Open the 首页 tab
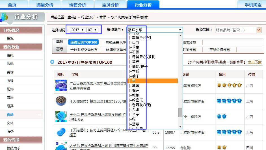The height and width of the screenshot is (150, 266). (x=12, y=5)
